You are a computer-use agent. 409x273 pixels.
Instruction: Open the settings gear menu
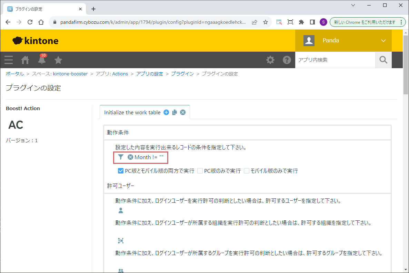270,60
